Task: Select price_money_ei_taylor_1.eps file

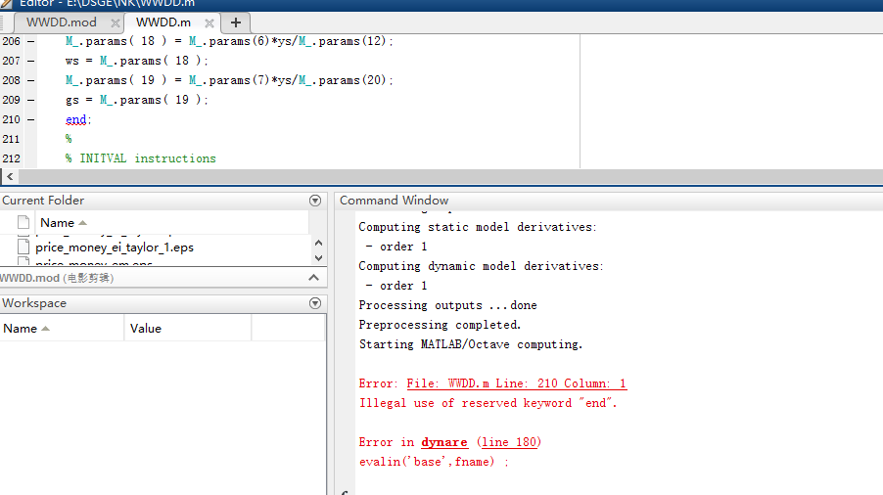Action: [114, 247]
